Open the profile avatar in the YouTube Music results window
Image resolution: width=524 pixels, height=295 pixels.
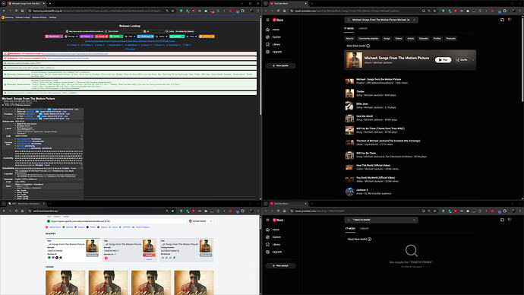pos(510,20)
